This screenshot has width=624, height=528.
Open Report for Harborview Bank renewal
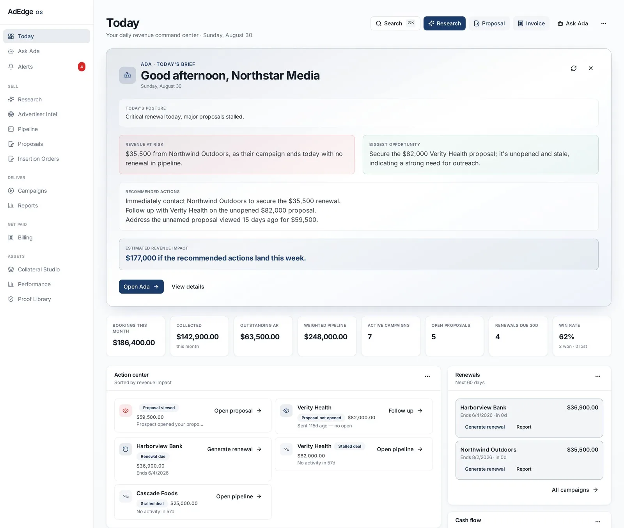(524, 427)
